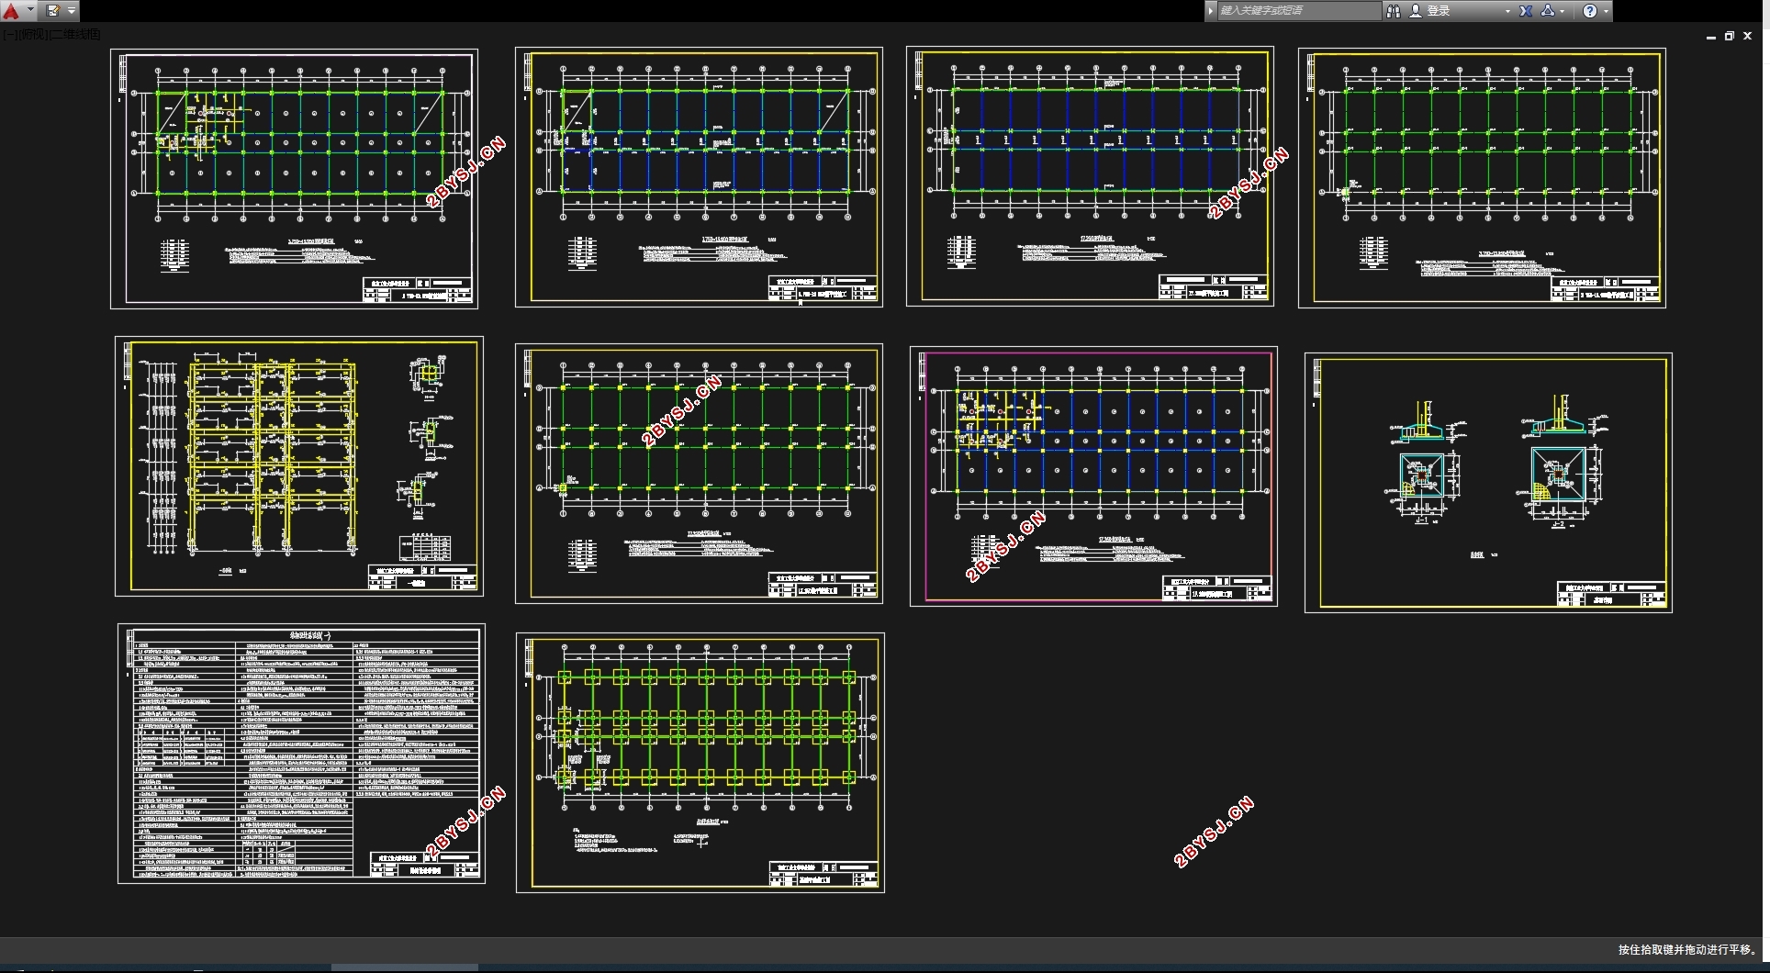
Task: Click the foundation plan sheet with yellow footings
Action: (x=700, y=762)
